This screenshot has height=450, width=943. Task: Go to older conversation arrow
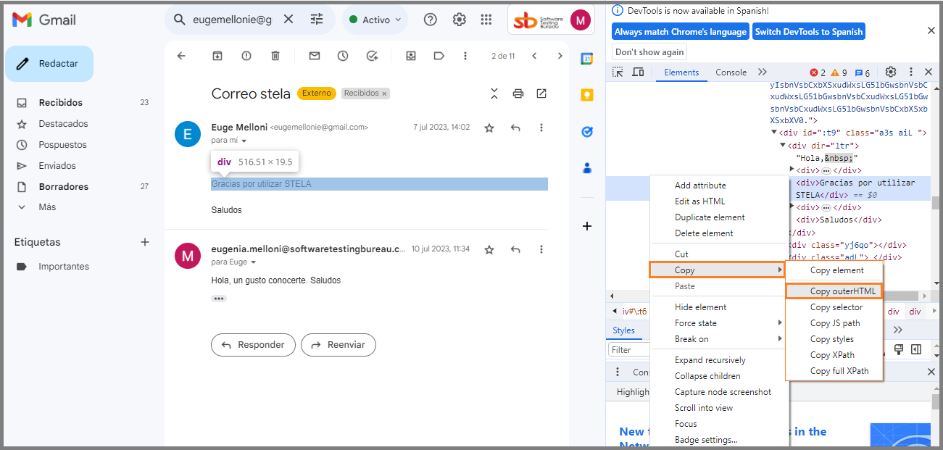click(560, 56)
